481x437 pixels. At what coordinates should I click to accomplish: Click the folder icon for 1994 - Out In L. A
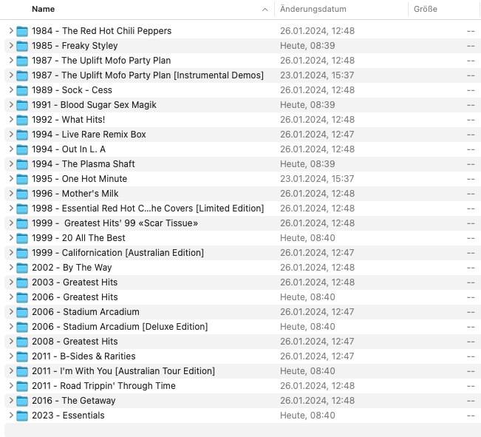(x=21, y=149)
